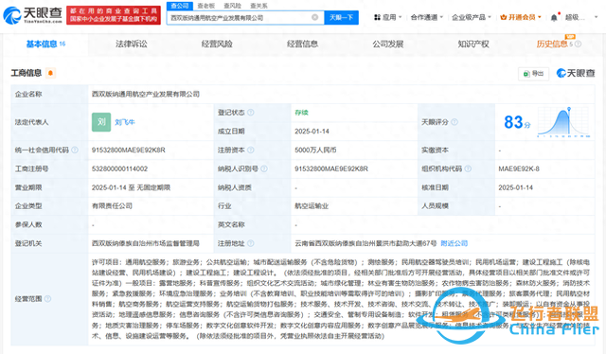Open the score distribution chart thumbnail
Screen dimensions: 606x354
[x=563, y=122]
